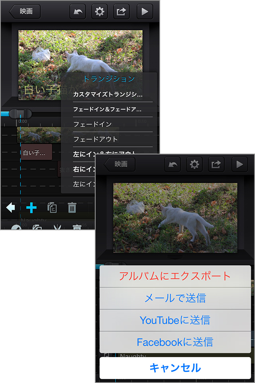Screen dimensions: 255x383
Task: Click share icon in the export screen toolbar
Action: 217,164
